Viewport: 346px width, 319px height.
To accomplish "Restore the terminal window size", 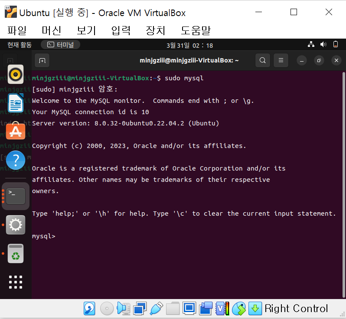I will coord(319,60).
